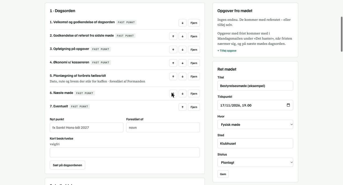Click the "Dato, rute og hvem" description text
343x185 pixels.
coord(98,81)
